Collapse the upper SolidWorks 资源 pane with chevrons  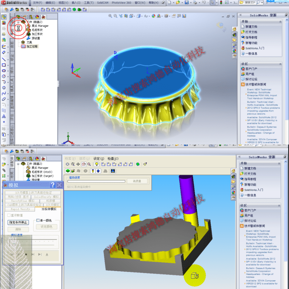click(240, 15)
